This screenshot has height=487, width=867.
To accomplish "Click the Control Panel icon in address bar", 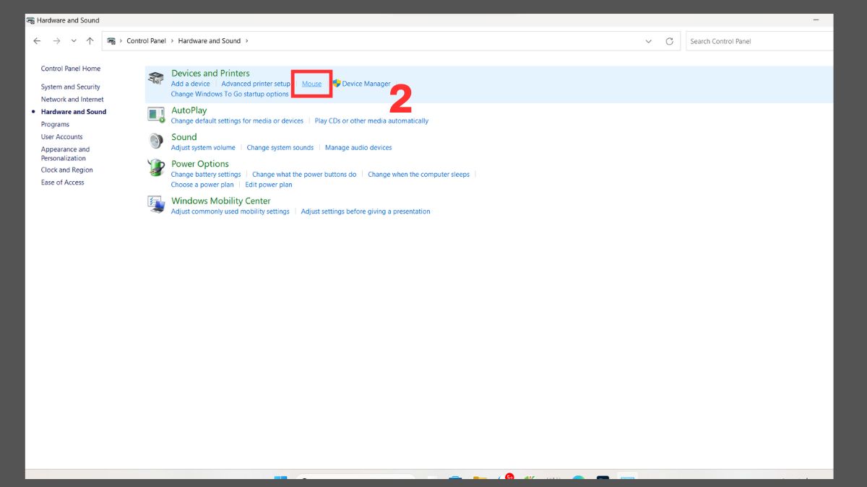I will tap(111, 41).
